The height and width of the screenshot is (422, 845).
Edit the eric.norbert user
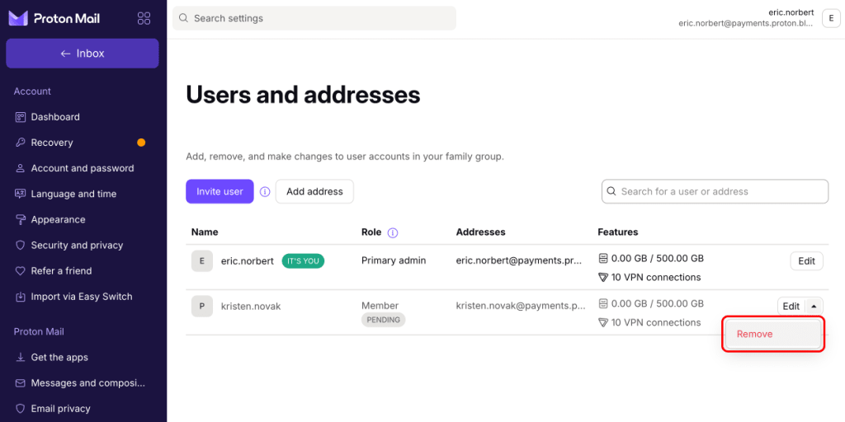[806, 261]
